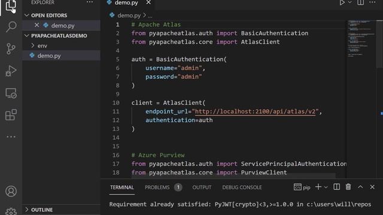
Task: Close demo.py in Open Editors list
Action: click(x=37, y=25)
